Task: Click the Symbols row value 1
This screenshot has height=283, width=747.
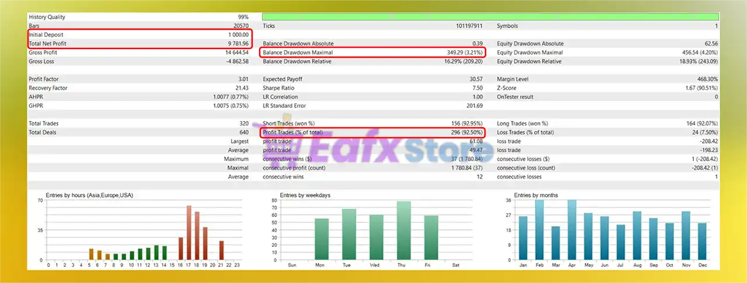Action: coord(716,26)
